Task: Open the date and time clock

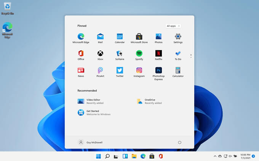Action: click(246, 156)
